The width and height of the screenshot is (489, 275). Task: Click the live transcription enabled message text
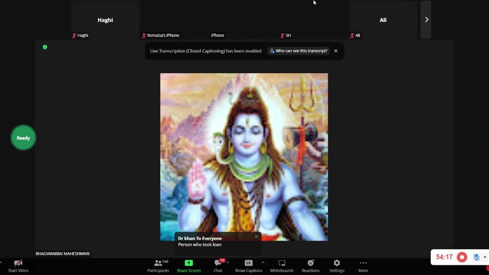coord(206,51)
